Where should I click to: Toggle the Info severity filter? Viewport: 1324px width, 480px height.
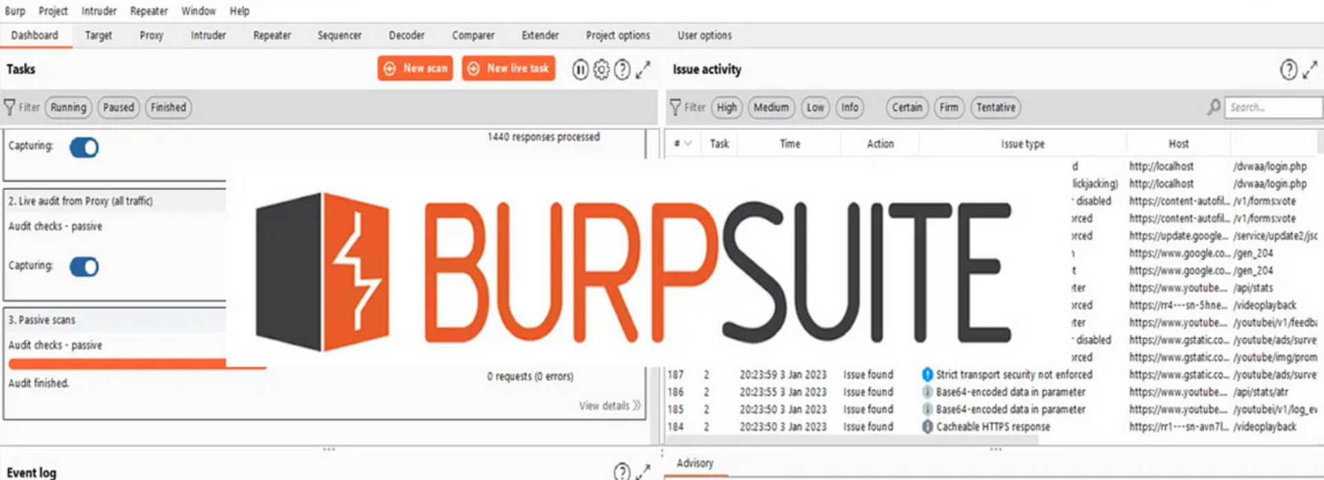pyautogui.click(x=850, y=108)
